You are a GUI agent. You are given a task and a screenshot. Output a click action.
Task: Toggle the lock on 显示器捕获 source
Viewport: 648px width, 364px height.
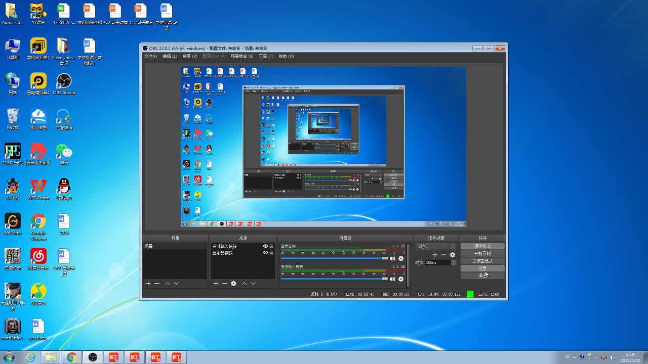click(271, 252)
